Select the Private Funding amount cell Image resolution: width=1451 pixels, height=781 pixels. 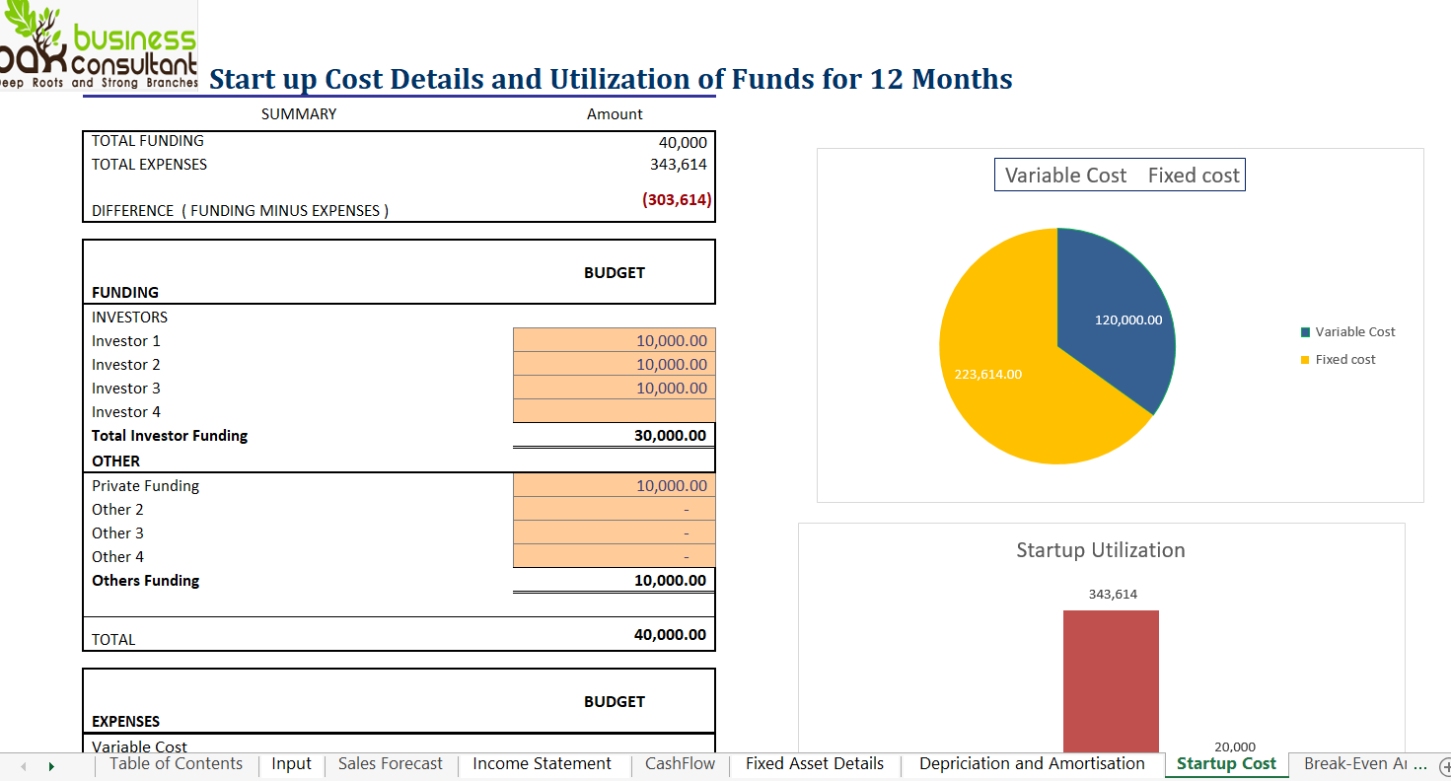coord(615,485)
